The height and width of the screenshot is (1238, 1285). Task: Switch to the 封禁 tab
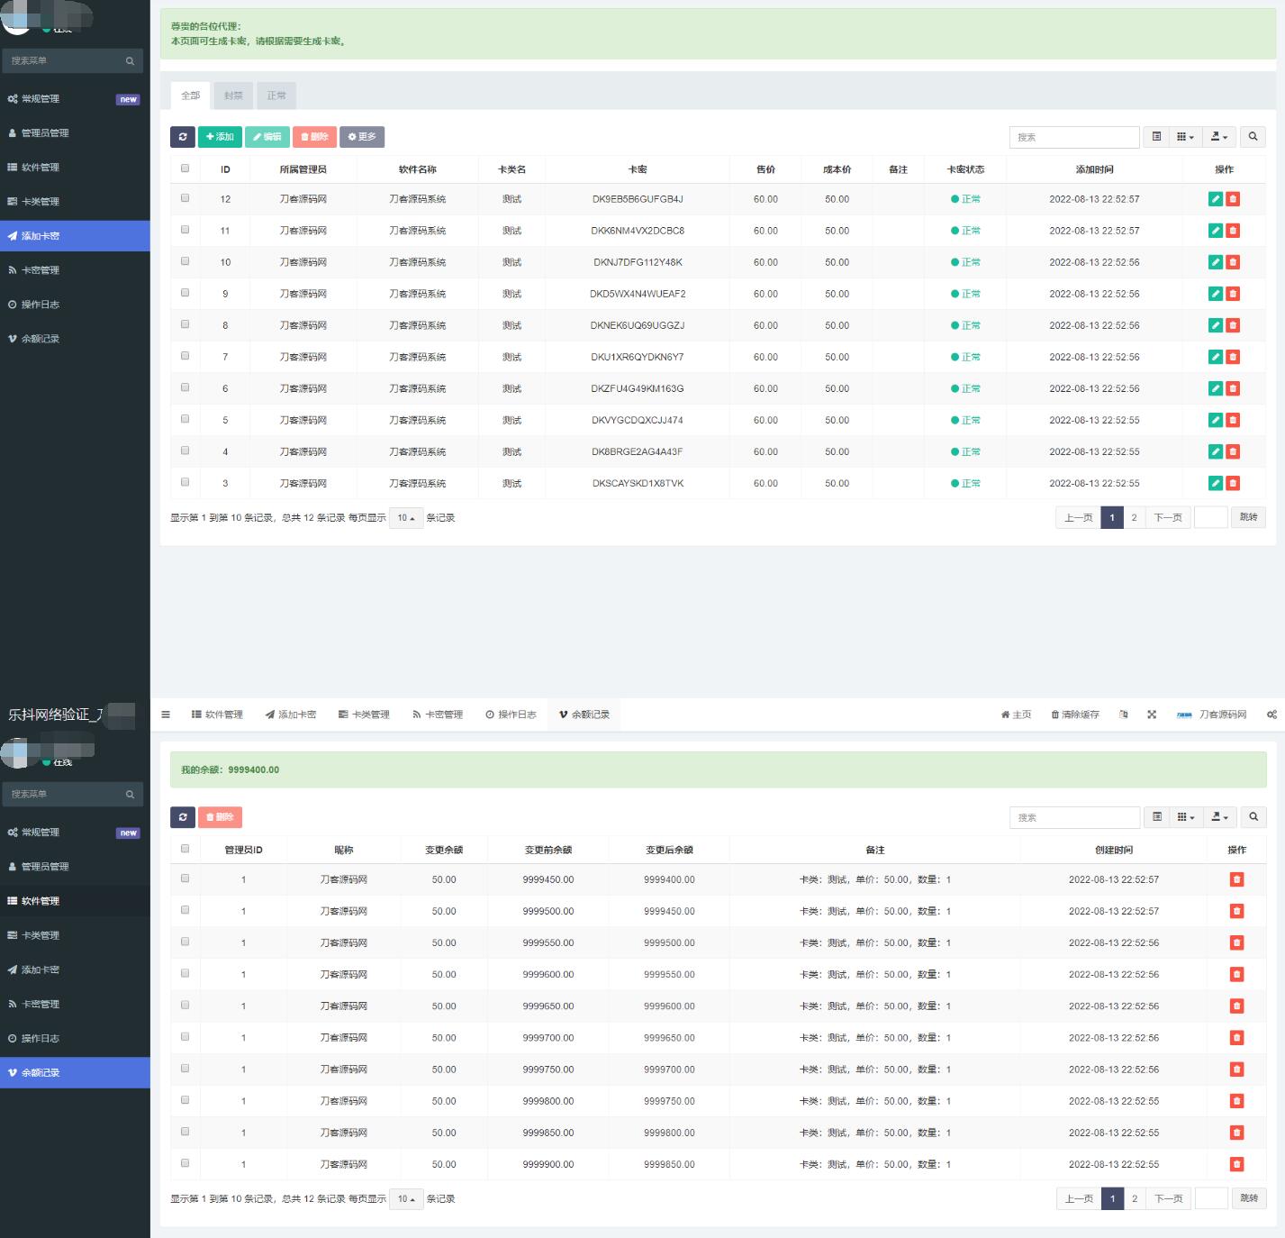click(x=233, y=96)
